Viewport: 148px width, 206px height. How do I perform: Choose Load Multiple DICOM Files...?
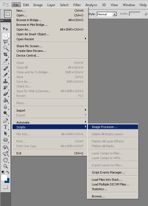click(x=113, y=184)
